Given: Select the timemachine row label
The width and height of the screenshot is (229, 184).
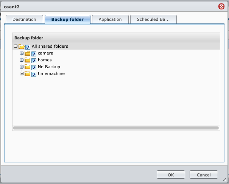Looking at the screenshot, I should coord(51,73).
